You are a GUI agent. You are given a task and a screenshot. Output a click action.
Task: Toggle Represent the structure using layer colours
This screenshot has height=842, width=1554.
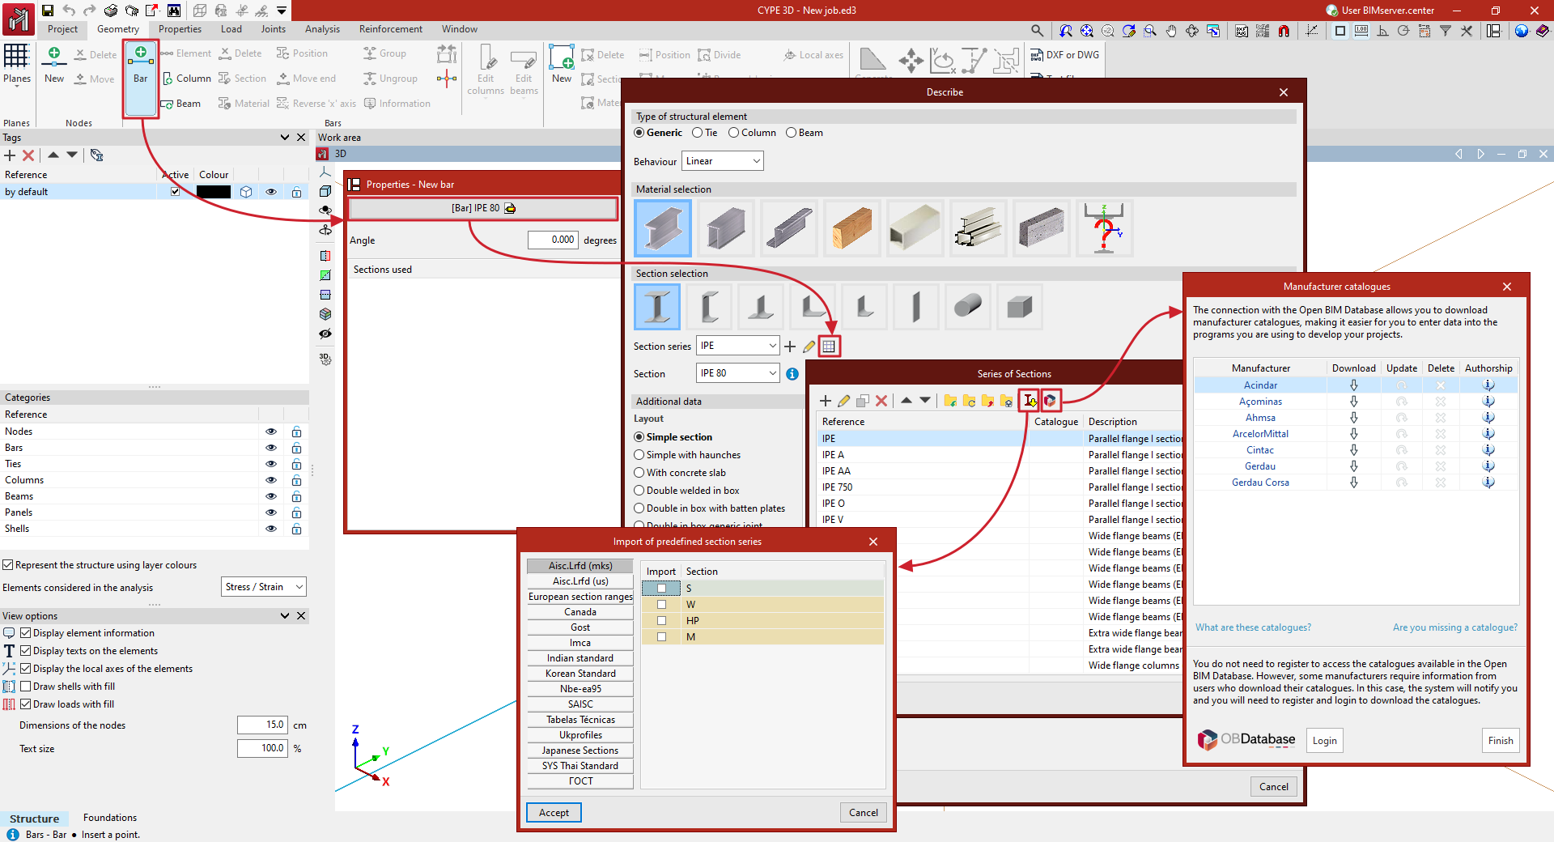(x=8, y=565)
